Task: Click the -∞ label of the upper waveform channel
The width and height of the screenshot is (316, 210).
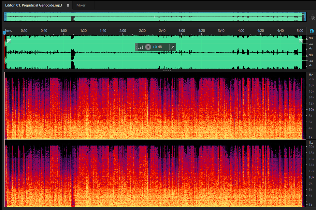Action: 311,44
